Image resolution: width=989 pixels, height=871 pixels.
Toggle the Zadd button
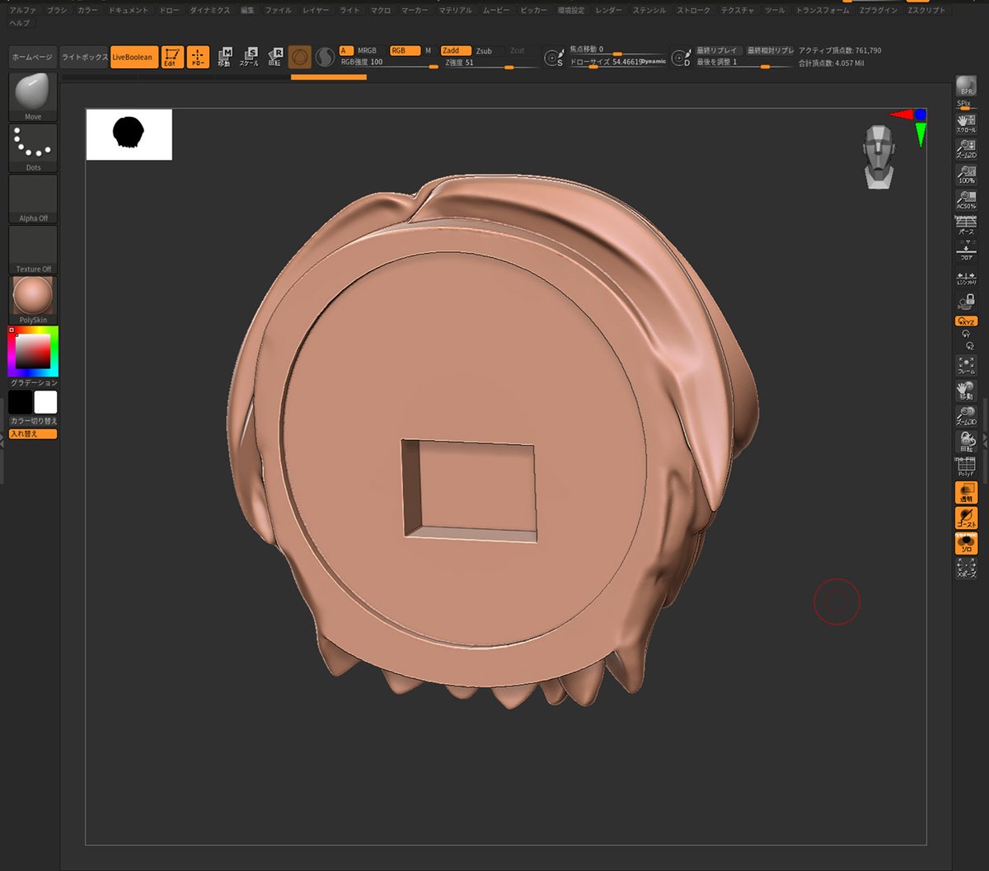click(455, 51)
